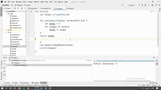Open the Run tool window button at bottom
The width and height of the screenshot is (161, 90).
(7, 83)
